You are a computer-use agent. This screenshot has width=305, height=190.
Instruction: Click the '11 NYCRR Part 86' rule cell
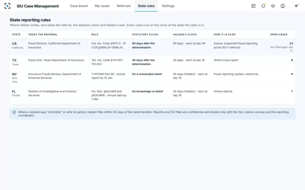pyautogui.click(x=108, y=76)
